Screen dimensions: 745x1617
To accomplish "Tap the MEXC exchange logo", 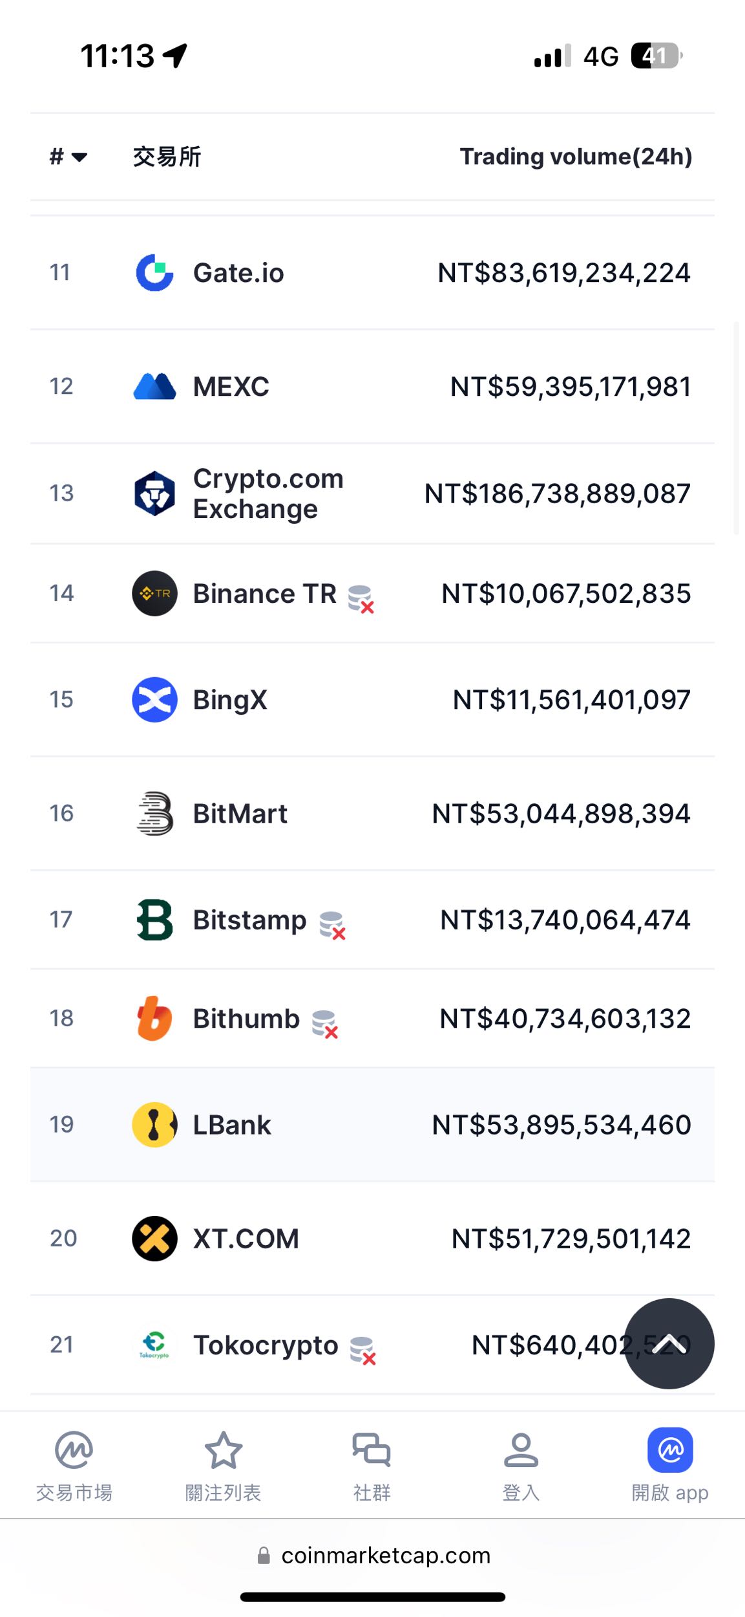I will click(154, 387).
